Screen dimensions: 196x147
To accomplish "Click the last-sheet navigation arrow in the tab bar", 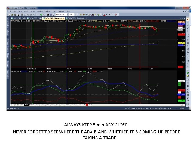I will coord(18,105).
